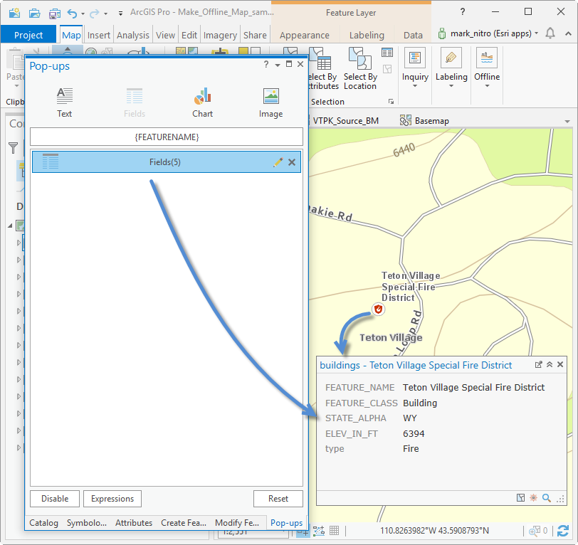Switch to the Symbology pane tab

coord(87,523)
